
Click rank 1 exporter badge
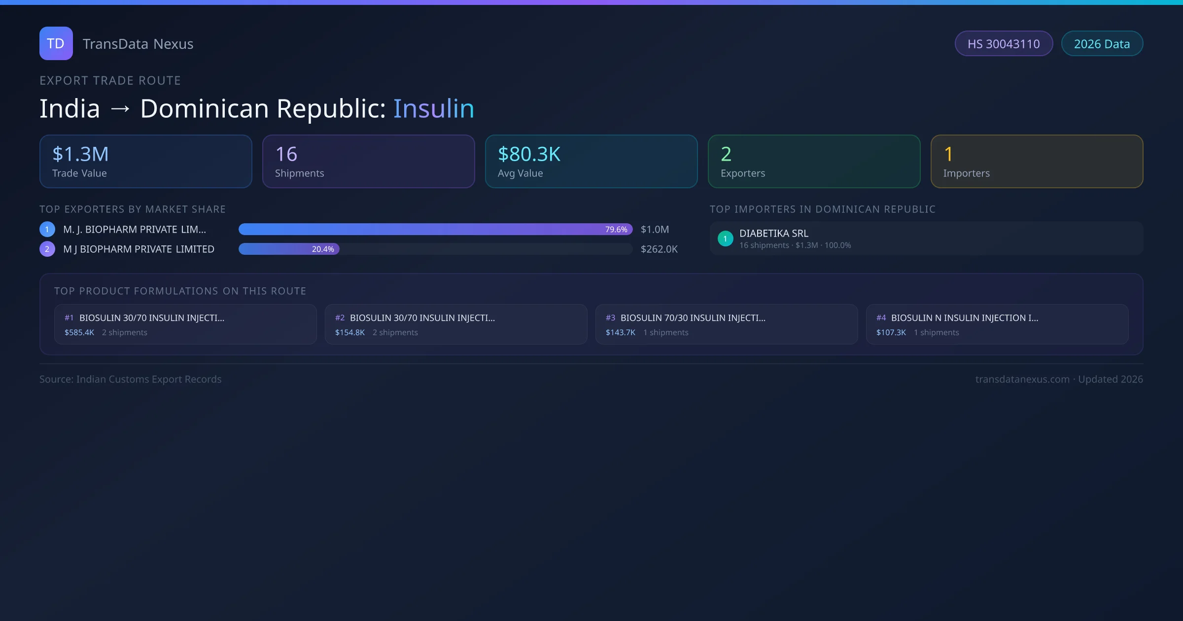47,229
